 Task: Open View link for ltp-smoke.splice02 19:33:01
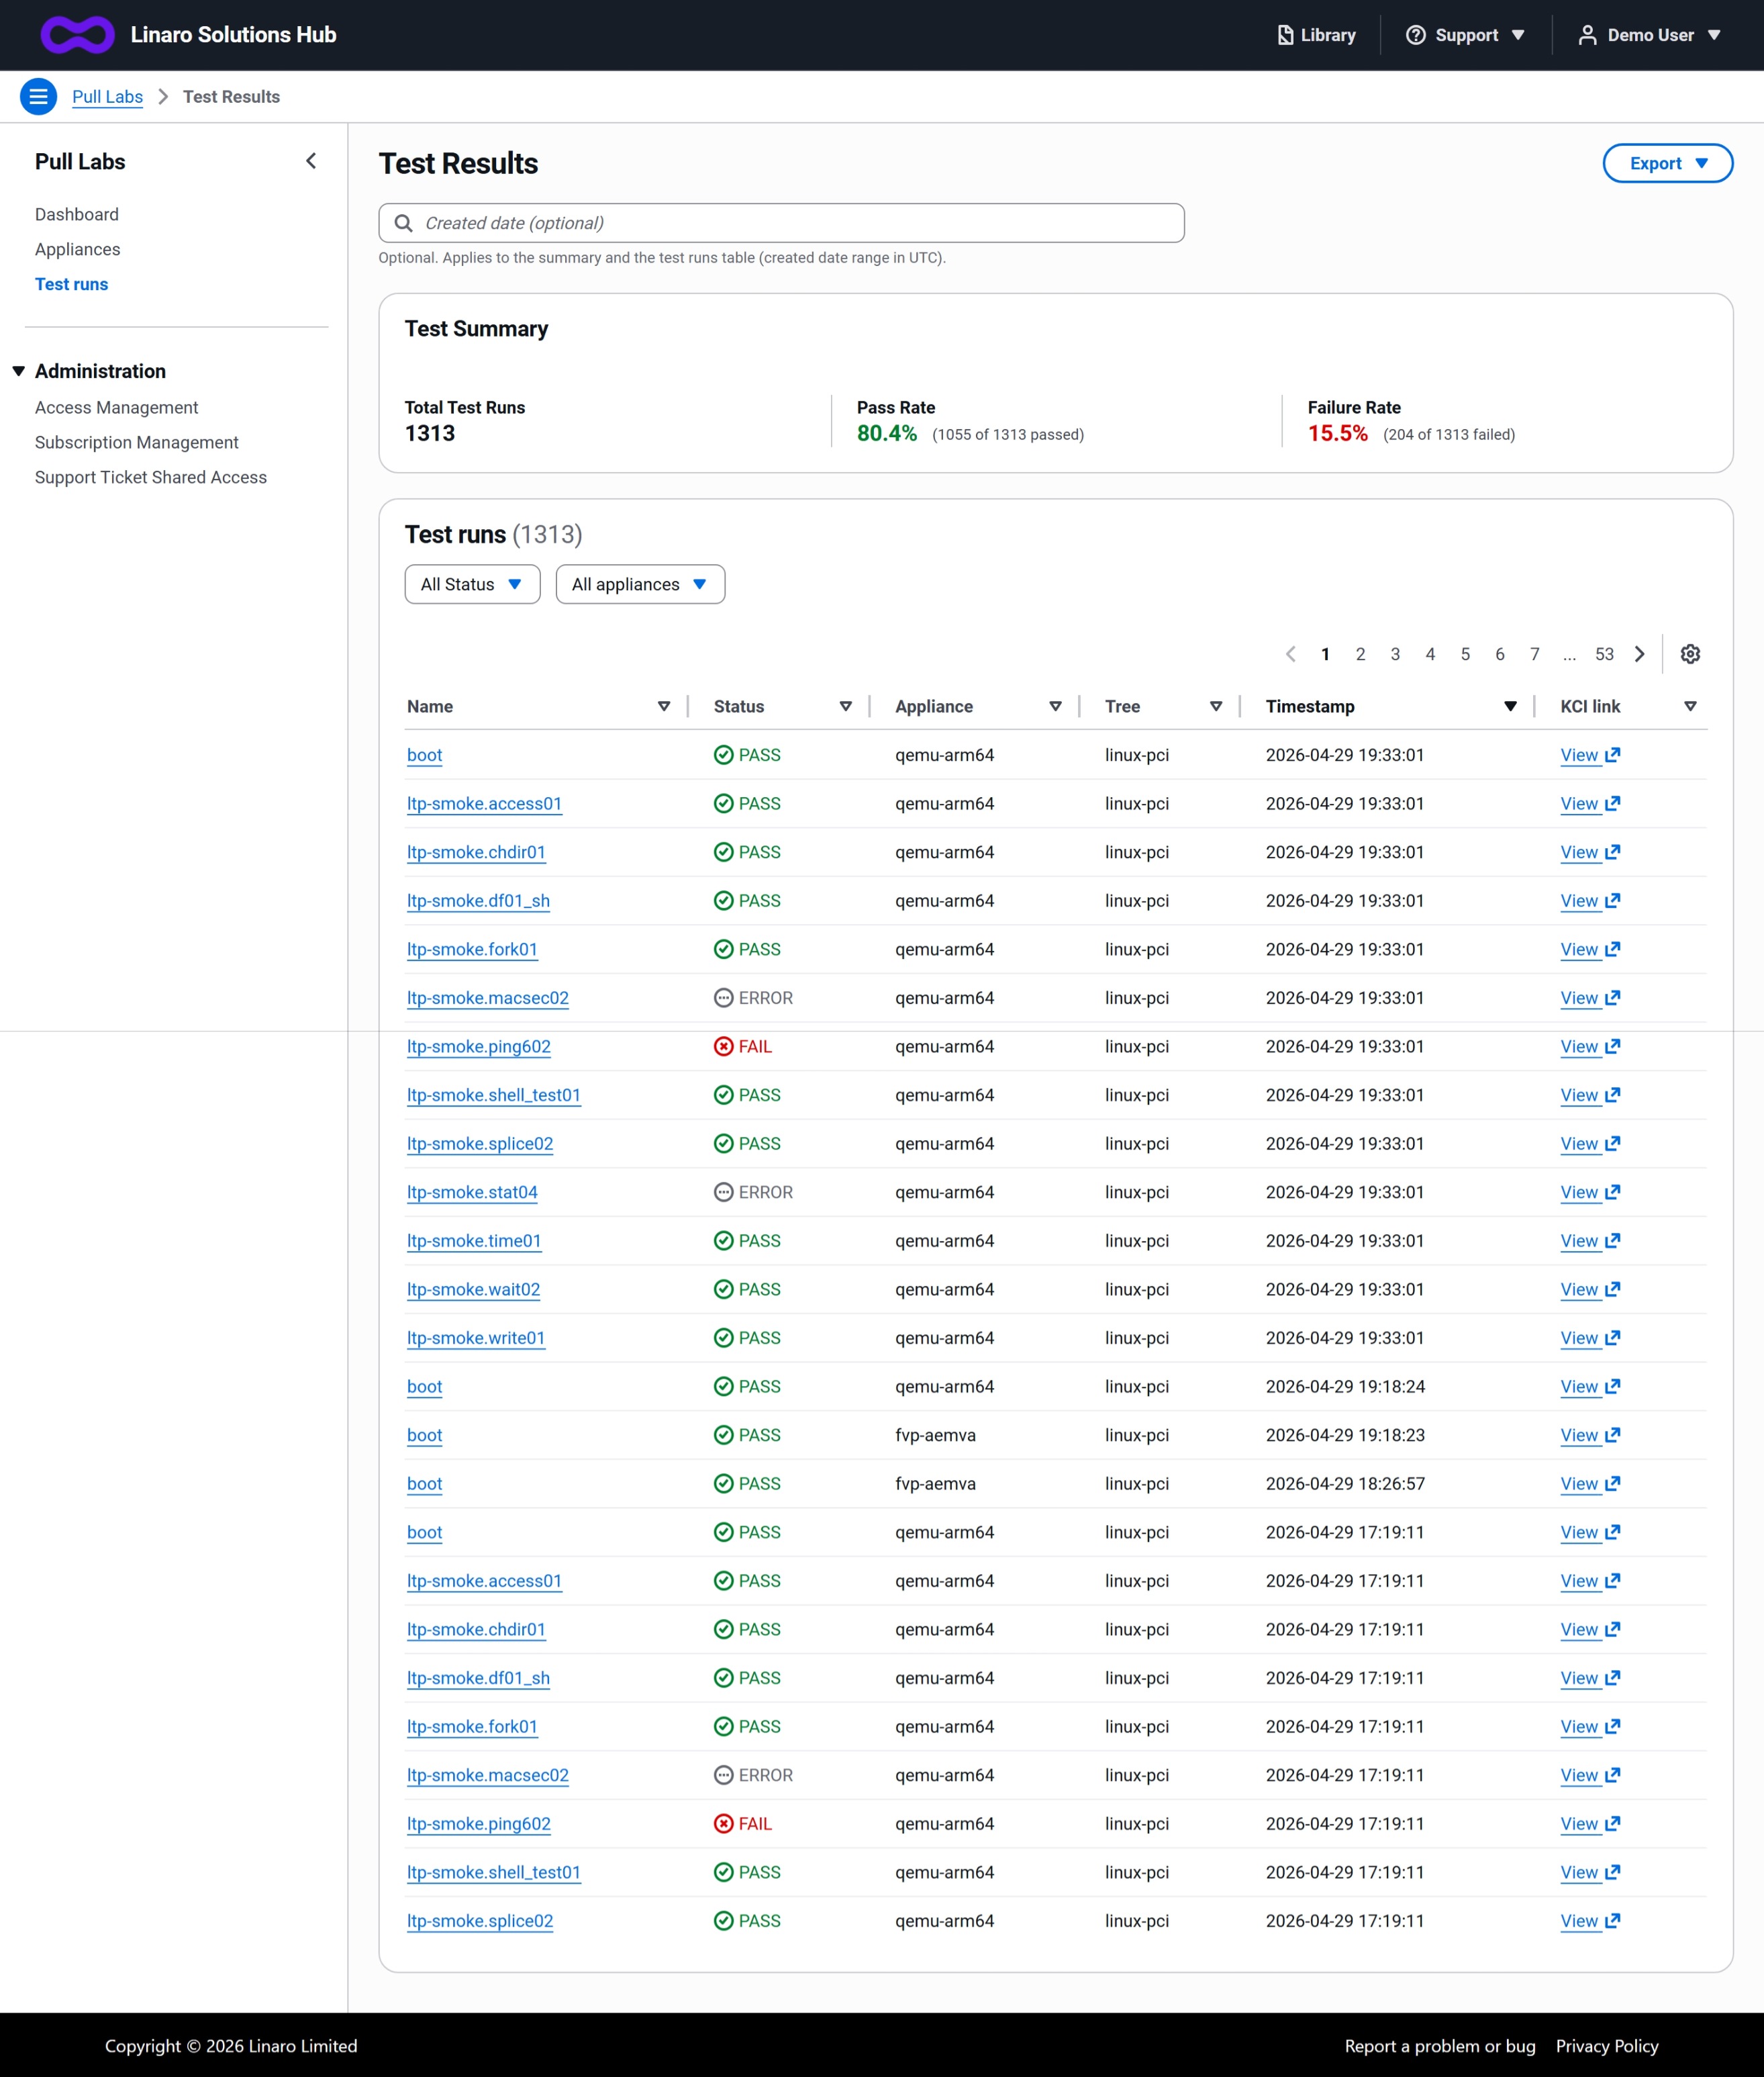click(x=1589, y=1144)
